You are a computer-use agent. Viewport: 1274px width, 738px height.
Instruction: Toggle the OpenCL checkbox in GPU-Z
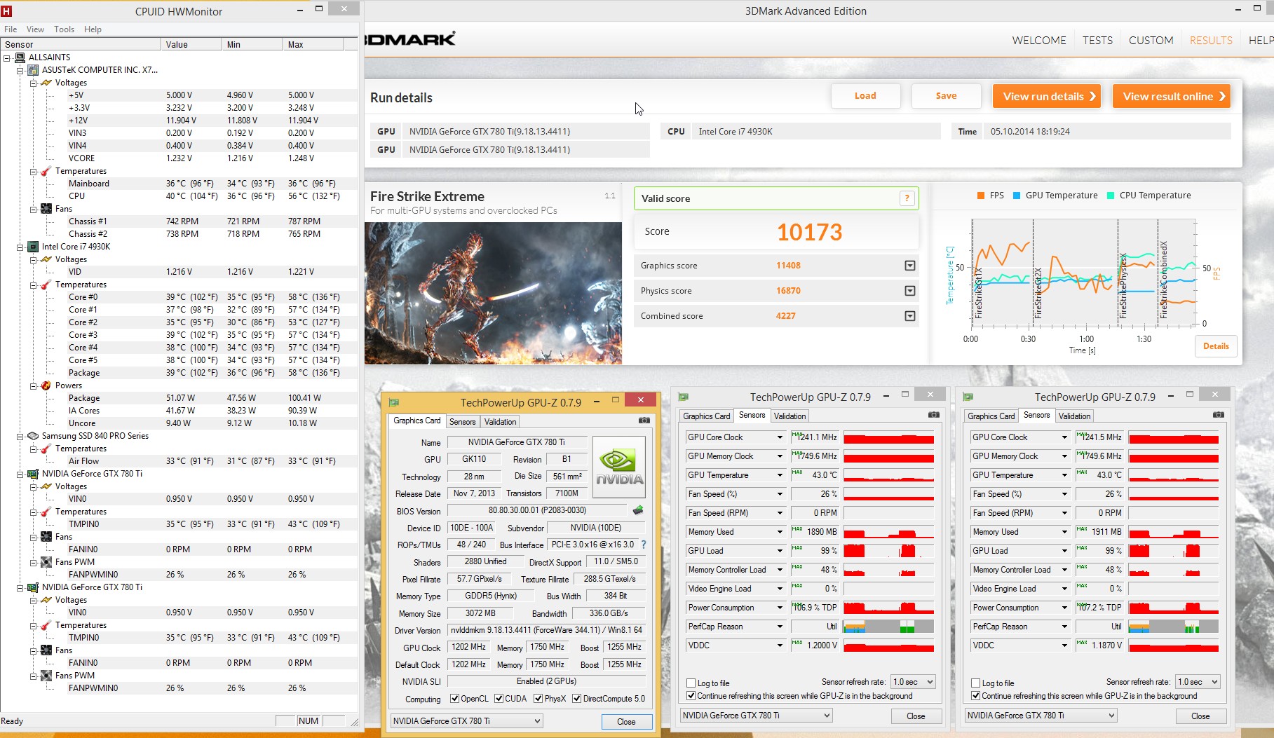(455, 699)
